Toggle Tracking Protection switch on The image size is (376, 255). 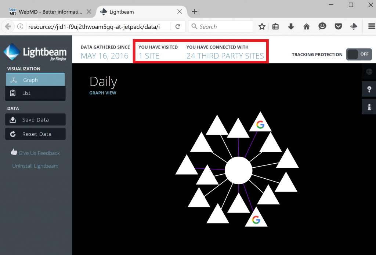pos(359,54)
